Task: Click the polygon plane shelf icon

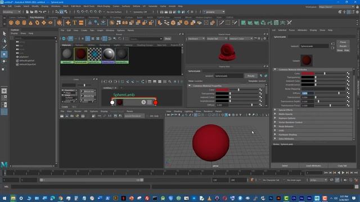Action: [x=44, y=22]
